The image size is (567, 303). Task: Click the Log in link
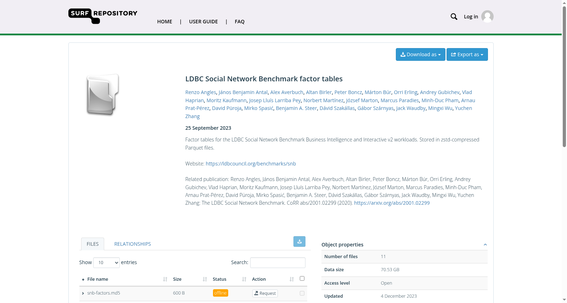(x=471, y=17)
